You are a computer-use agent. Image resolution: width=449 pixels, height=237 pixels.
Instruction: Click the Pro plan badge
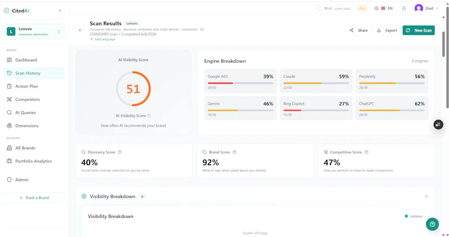point(362,8)
